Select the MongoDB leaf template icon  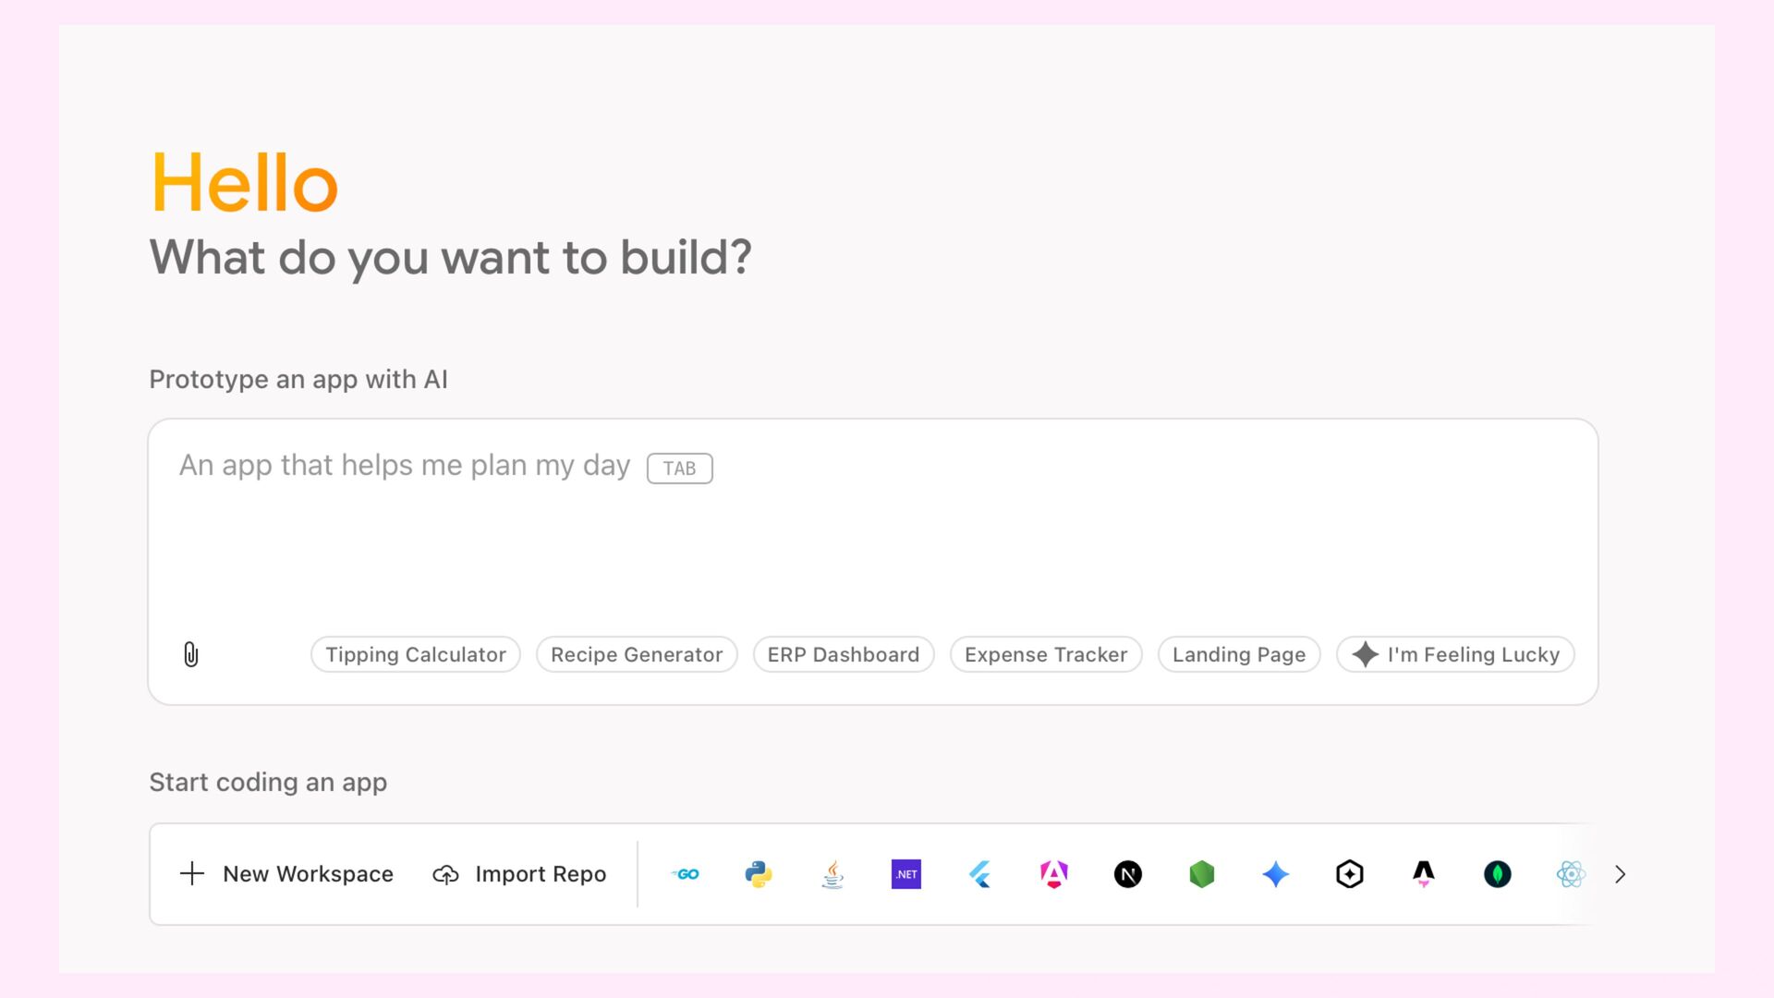click(1498, 874)
